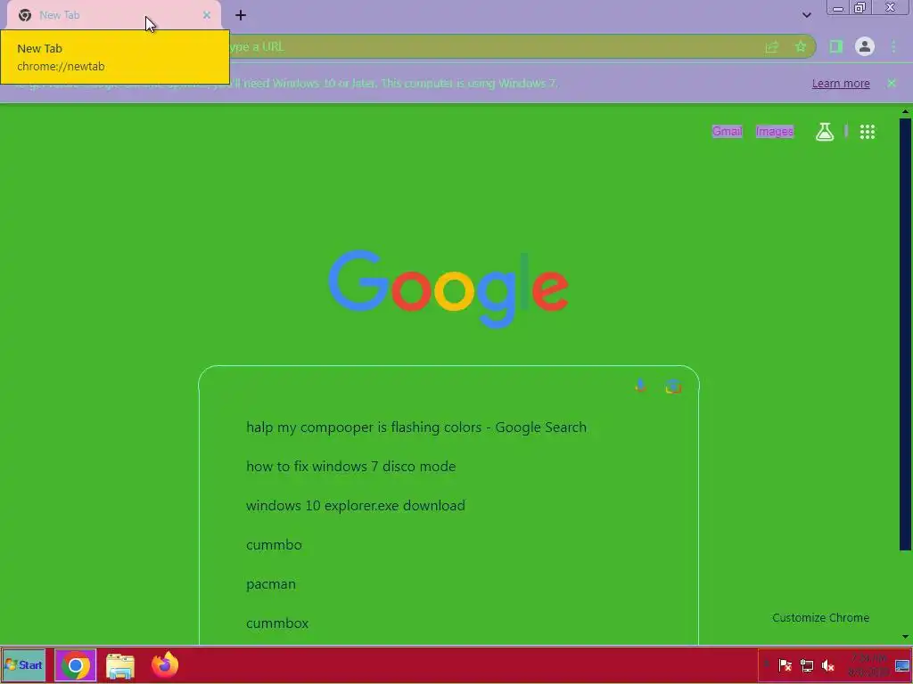Click the scrollbar down arrow
The height and width of the screenshot is (684, 913).
[906, 638]
